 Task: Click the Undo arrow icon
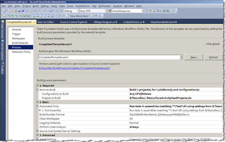coord(39,11)
